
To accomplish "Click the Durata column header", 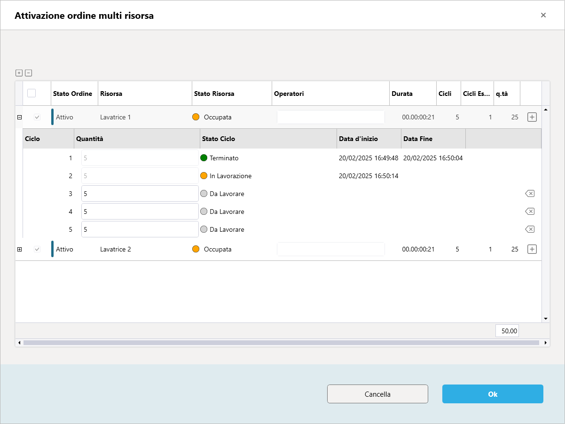I will (x=413, y=94).
